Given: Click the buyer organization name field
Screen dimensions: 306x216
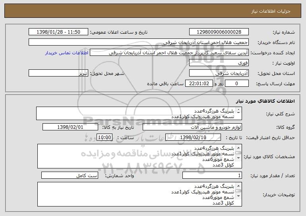Looking at the screenshot, I should 139,42.
